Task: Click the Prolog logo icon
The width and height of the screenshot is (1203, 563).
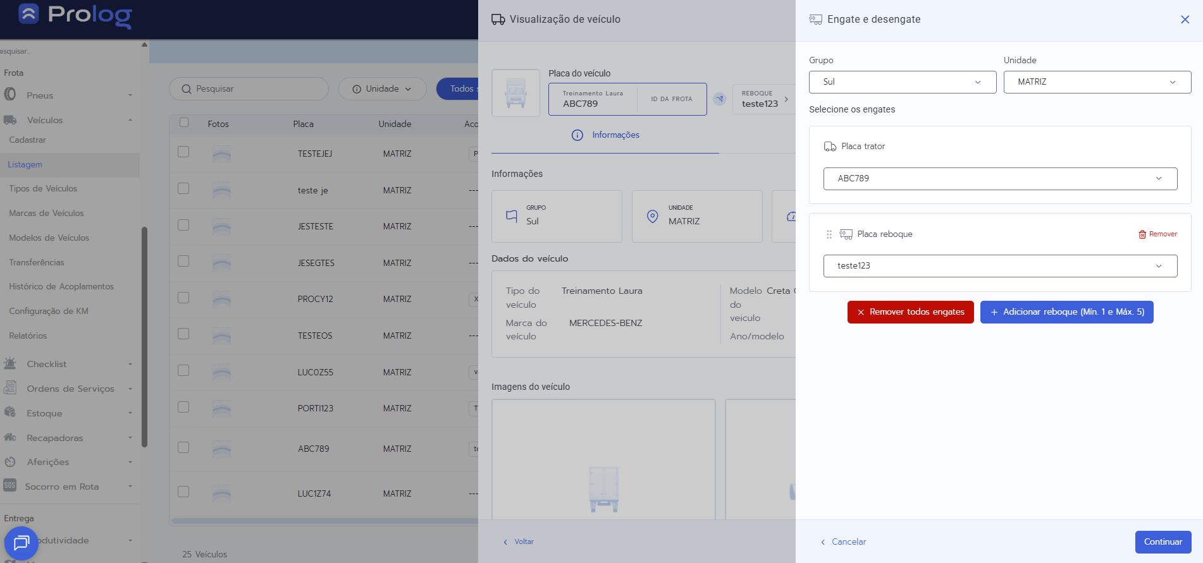Action: click(x=29, y=14)
